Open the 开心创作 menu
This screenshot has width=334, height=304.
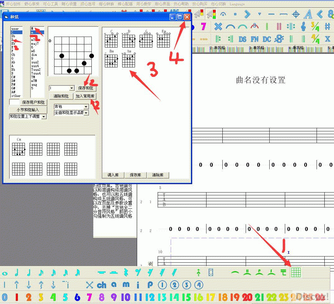(13, 4)
